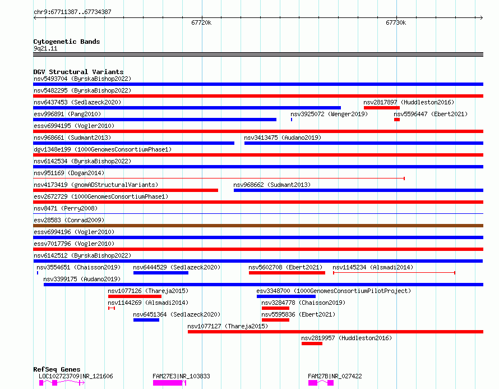The height and width of the screenshot is (389, 499).
Task: Click the nsv2817897 (Huddleston2016) red bar
Action: pyautogui.click(x=382, y=108)
